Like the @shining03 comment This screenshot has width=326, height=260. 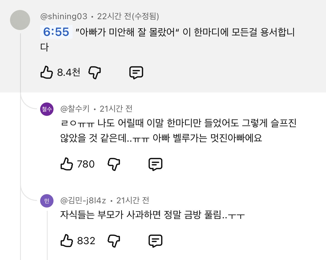click(47, 72)
